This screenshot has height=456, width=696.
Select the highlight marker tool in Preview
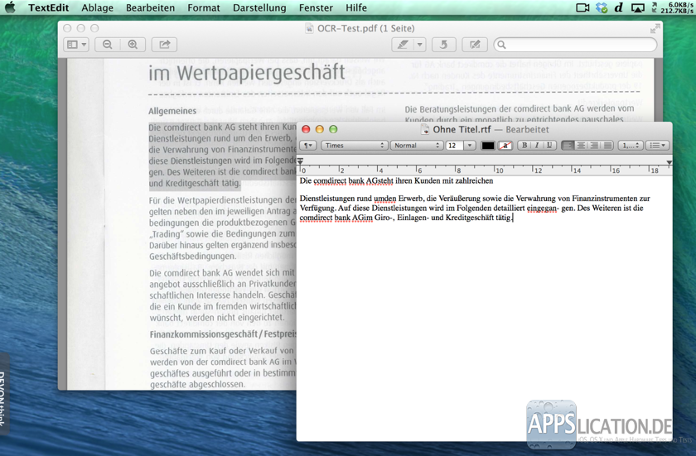click(403, 45)
